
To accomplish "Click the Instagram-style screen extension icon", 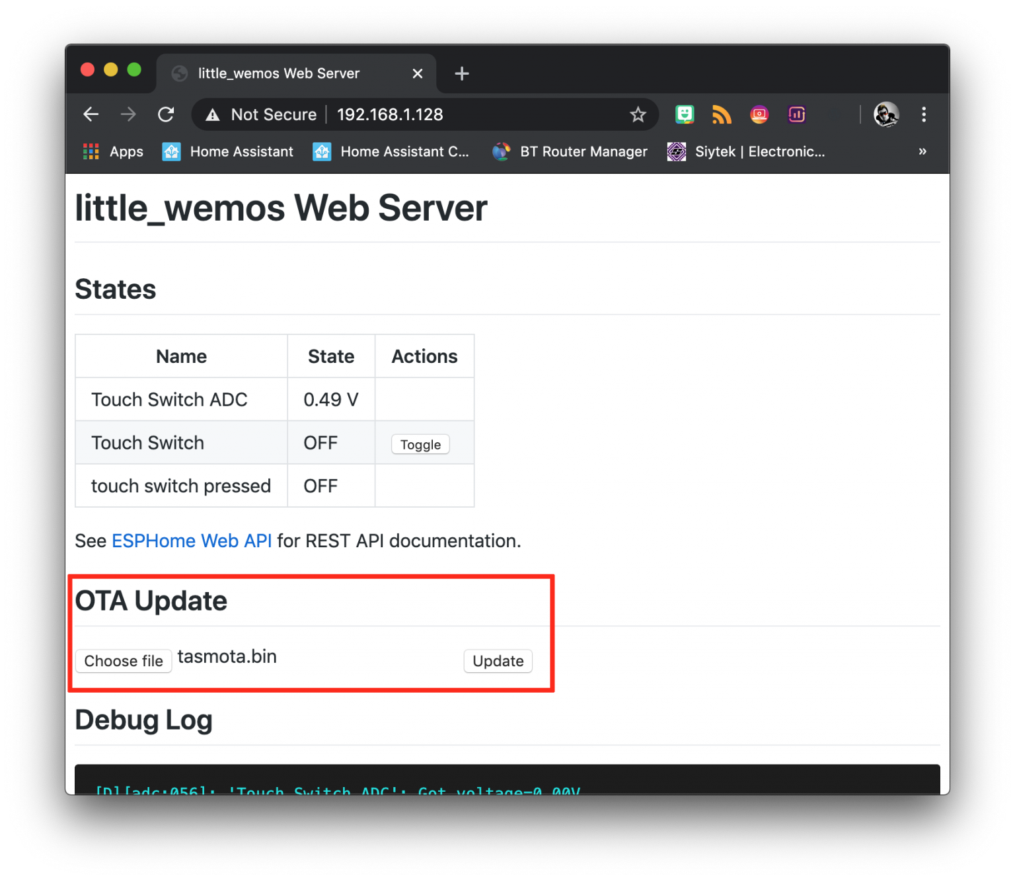I will tap(759, 114).
